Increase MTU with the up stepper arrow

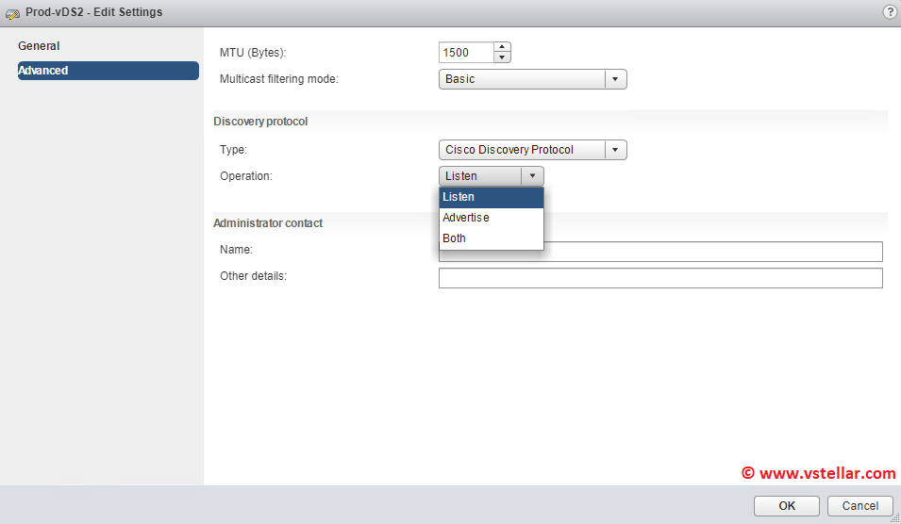(x=503, y=47)
